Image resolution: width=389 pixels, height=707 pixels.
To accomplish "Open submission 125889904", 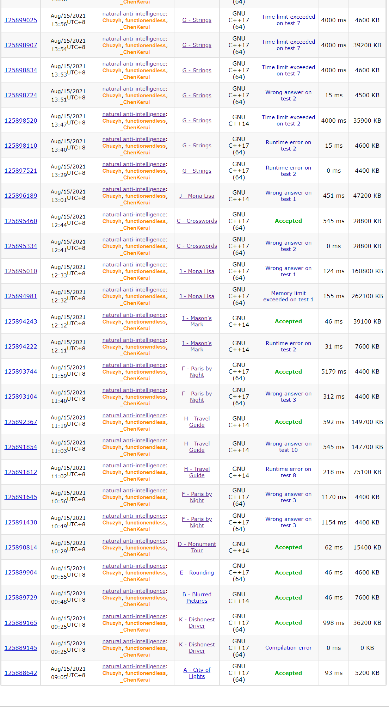I will 21,572.
